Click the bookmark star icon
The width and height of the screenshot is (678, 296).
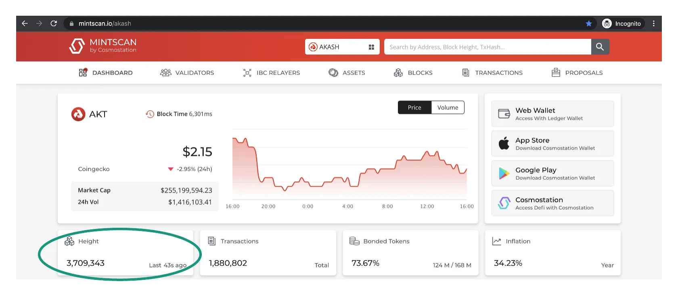(589, 23)
